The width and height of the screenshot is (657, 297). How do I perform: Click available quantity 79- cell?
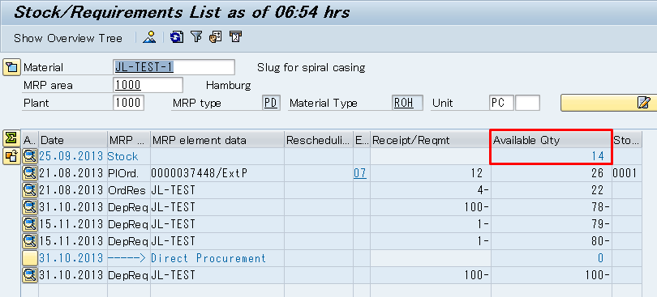point(552,224)
